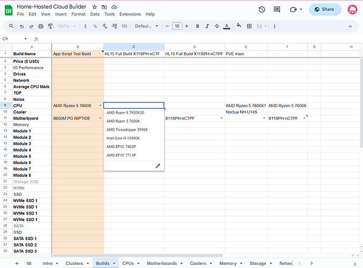363x268 pixels.
Task: Open the text color picker
Action: 227,26
